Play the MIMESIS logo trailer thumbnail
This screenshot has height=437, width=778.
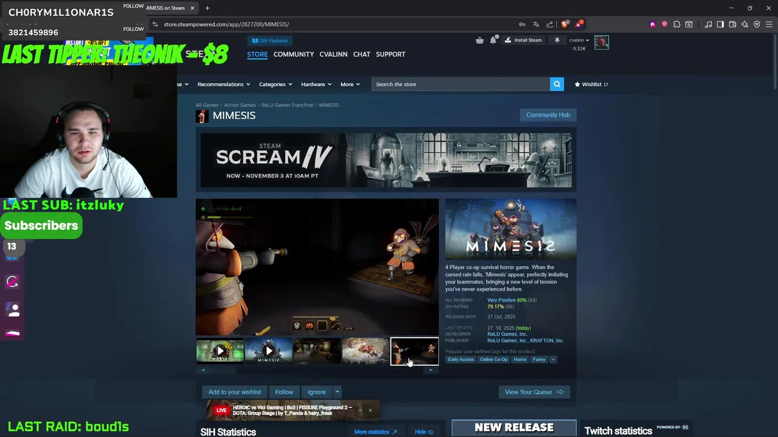click(269, 351)
